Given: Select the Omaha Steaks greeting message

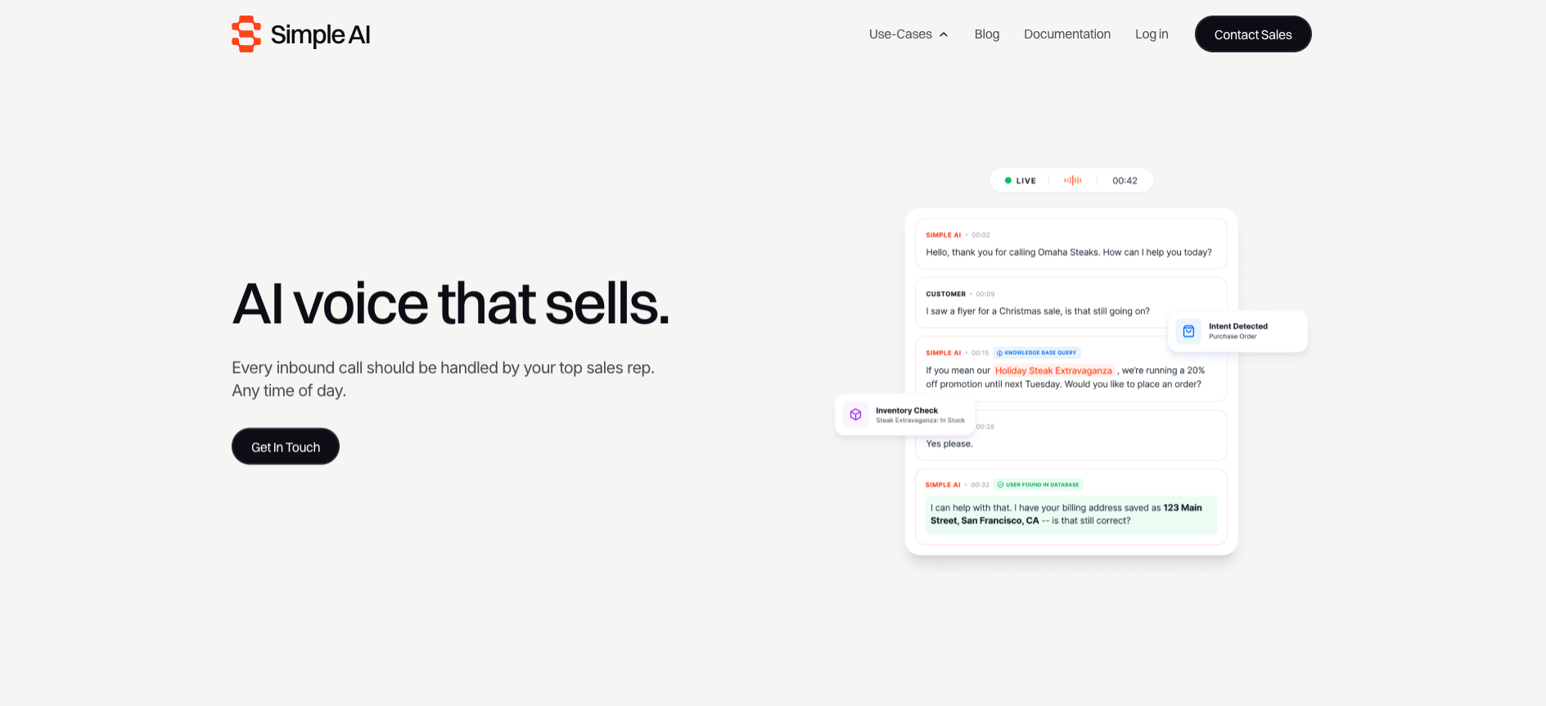Looking at the screenshot, I should point(1068,253).
